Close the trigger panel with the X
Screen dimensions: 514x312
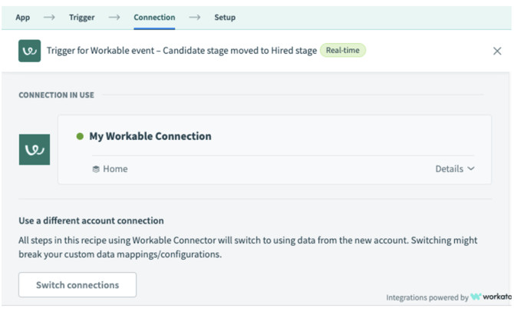(x=496, y=51)
